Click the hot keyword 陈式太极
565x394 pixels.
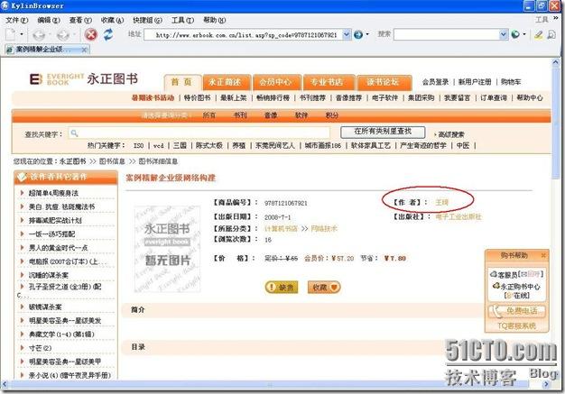pos(209,146)
